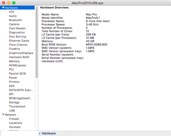This screenshot has height=136, width=171.
Task: Click the document icon in title bar
Action: 69,3
